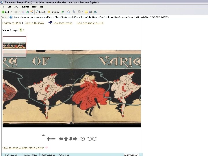Click the page icon in address bar
This screenshot has height=156, width=208.
point(11,17)
